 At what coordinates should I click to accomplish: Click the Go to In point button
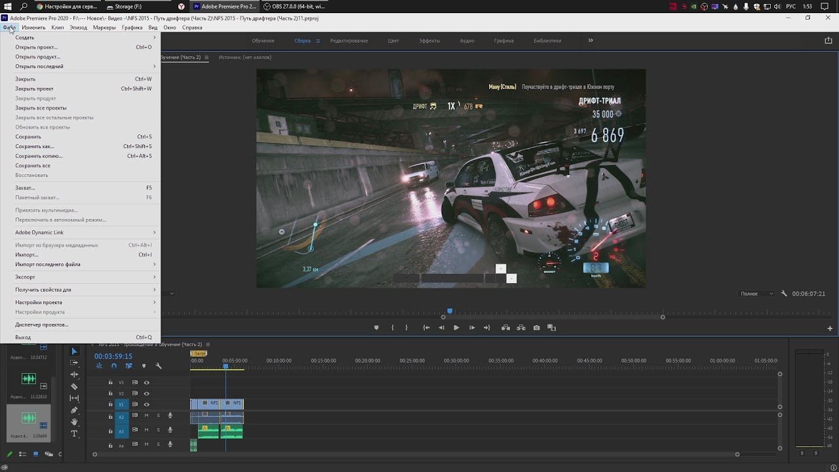coord(426,328)
